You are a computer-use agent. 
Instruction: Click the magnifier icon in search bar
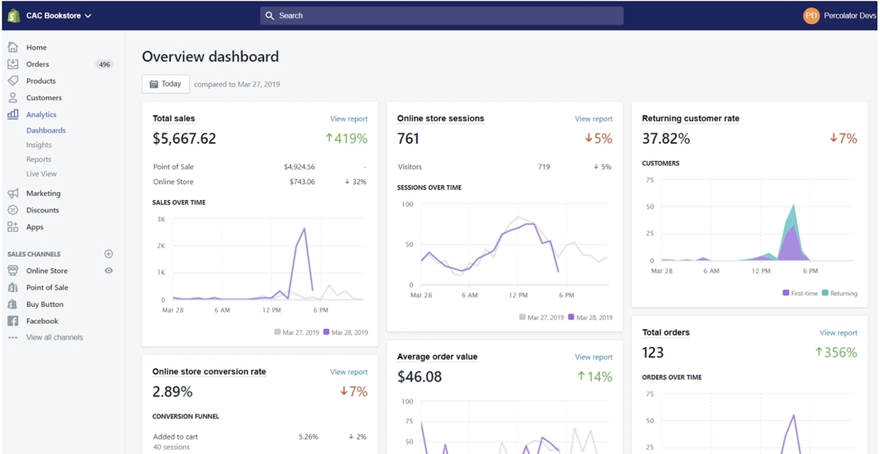[270, 15]
